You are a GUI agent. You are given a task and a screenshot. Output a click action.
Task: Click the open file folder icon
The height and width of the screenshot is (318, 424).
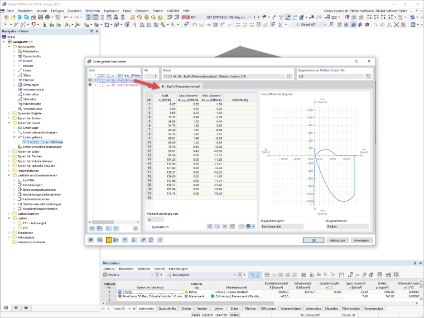click(13, 17)
